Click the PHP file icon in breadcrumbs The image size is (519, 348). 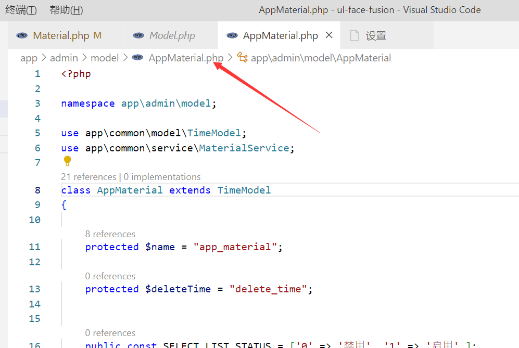[137, 58]
